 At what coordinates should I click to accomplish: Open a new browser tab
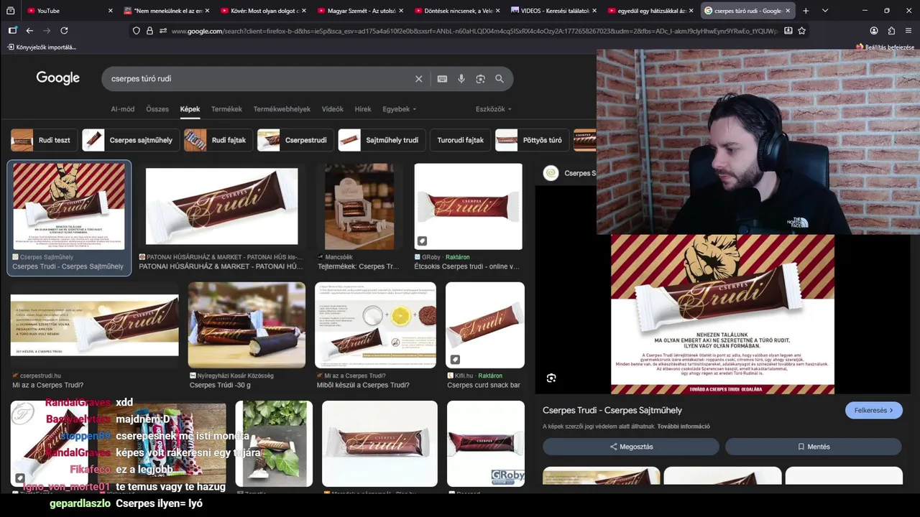(x=806, y=11)
